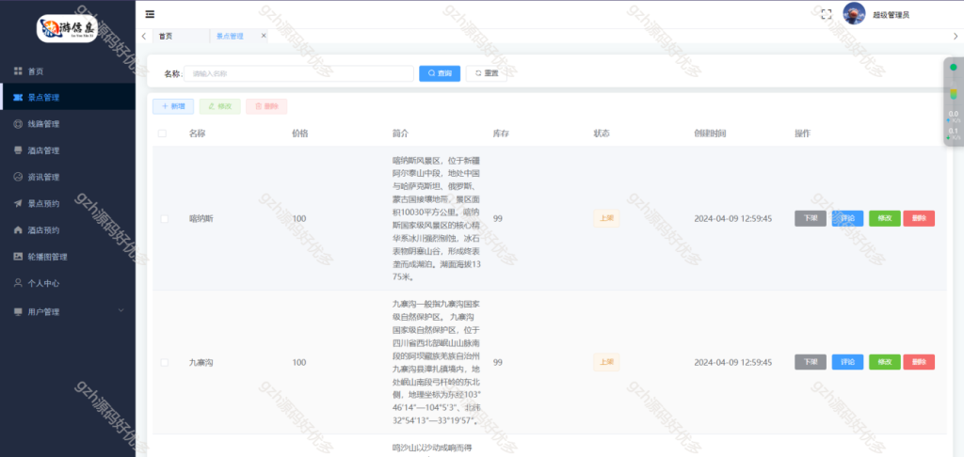Click the 上架 status tag for 九寨沟

(x=606, y=362)
